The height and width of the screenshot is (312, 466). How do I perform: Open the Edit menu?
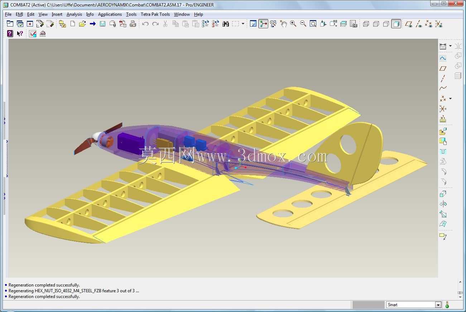click(x=31, y=14)
